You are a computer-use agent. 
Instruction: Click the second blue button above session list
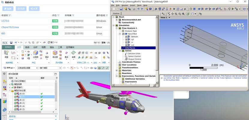pos(21,9)
